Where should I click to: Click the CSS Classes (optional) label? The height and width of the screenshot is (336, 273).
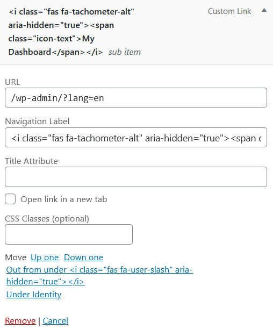pyautogui.click(x=47, y=219)
